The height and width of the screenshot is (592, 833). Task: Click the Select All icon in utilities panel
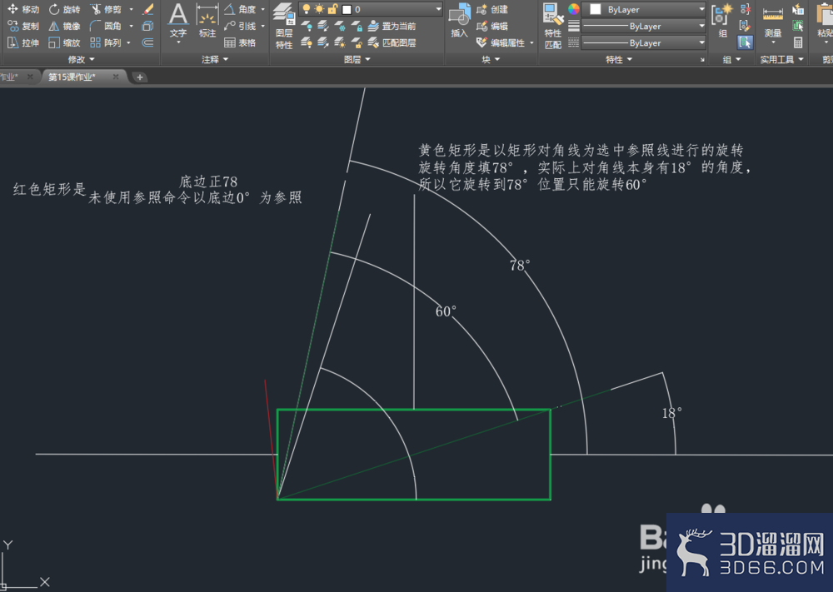(x=798, y=26)
